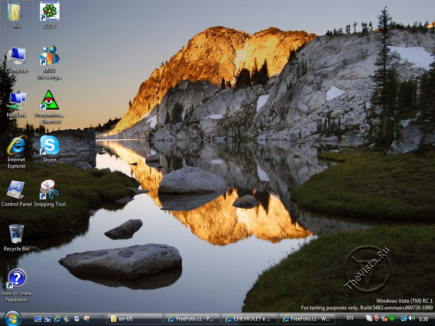This screenshot has height=326, width=435.
Task: Open the Internet Explorer desktop icon
Action: click(17, 152)
